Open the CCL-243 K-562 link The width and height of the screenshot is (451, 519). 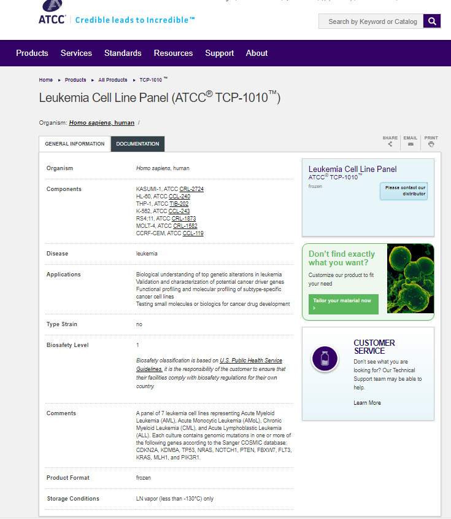pos(179,211)
